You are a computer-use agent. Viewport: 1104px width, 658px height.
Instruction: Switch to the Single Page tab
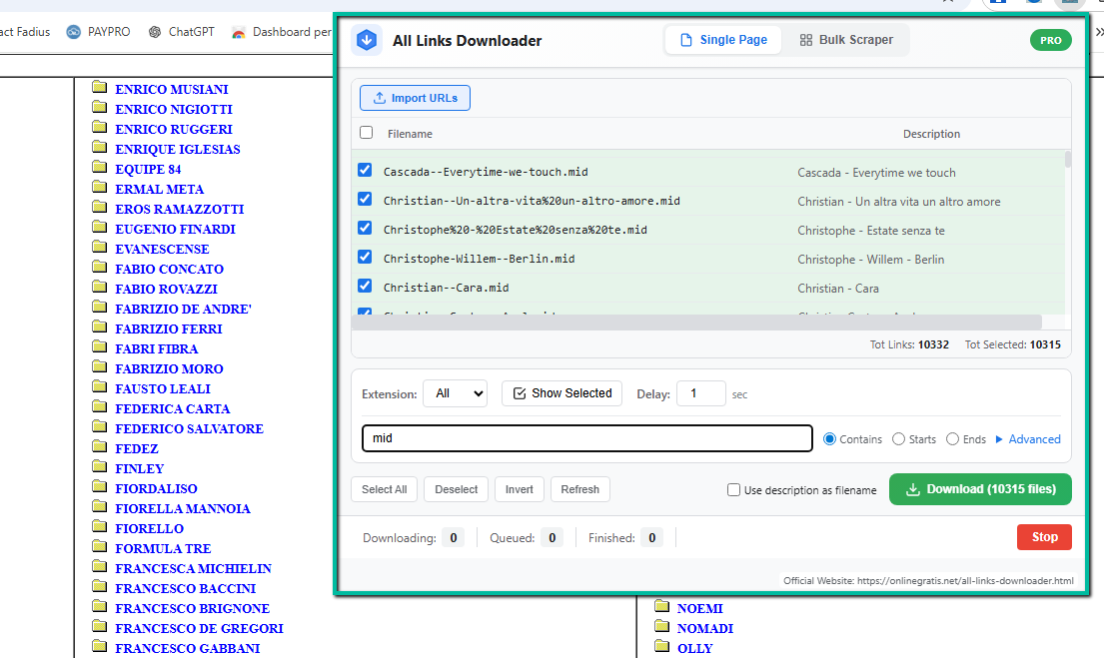[723, 40]
